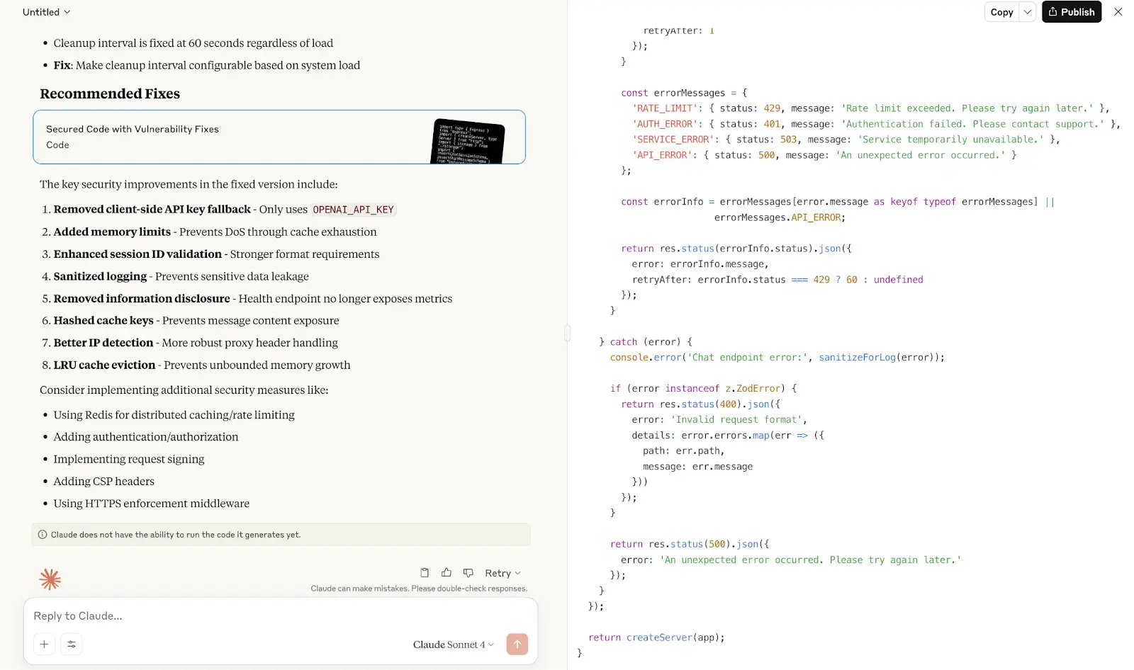The height and width of the screenshot is (670, 1134).
Task: Click the info icon in disclaimer banner
Action: click(x=43, y=535)
